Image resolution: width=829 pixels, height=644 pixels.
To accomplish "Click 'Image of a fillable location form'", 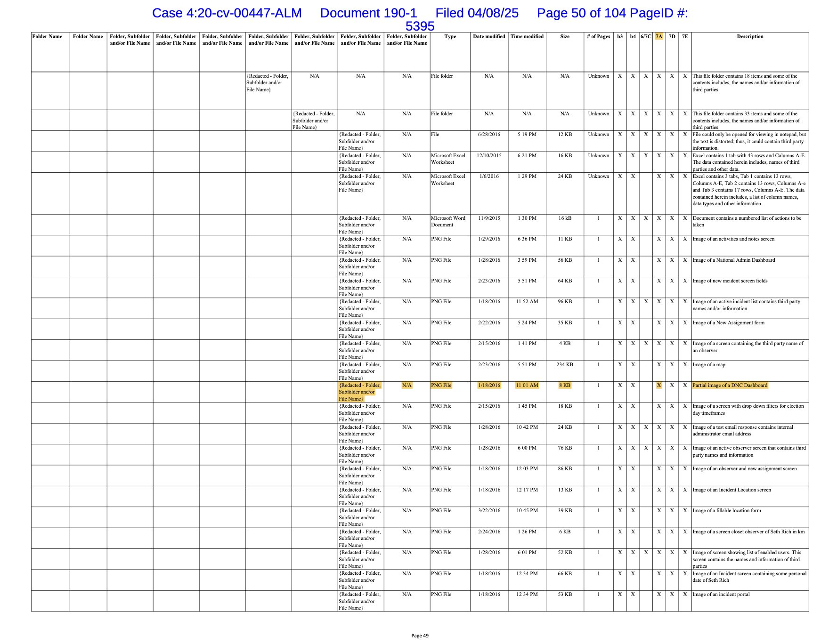I will click(727, 511).
